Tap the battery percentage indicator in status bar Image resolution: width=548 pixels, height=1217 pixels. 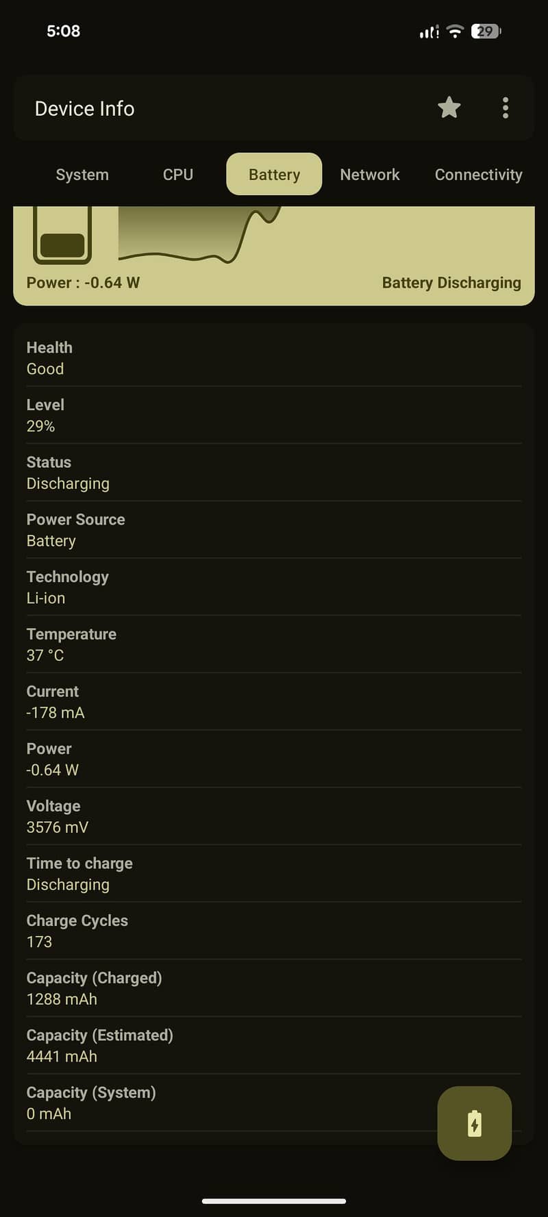click(486, 31)
